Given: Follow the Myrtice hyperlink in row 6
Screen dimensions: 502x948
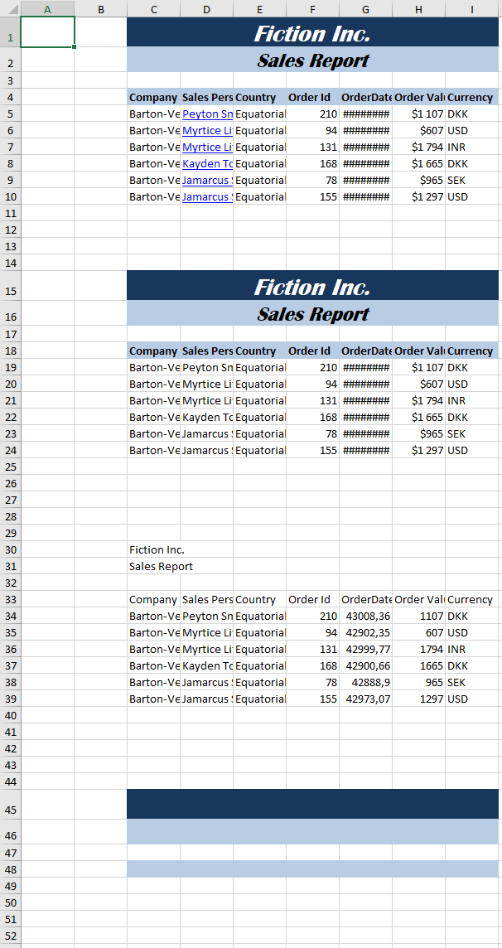Looking at the screenshot, I should (207, 130).
